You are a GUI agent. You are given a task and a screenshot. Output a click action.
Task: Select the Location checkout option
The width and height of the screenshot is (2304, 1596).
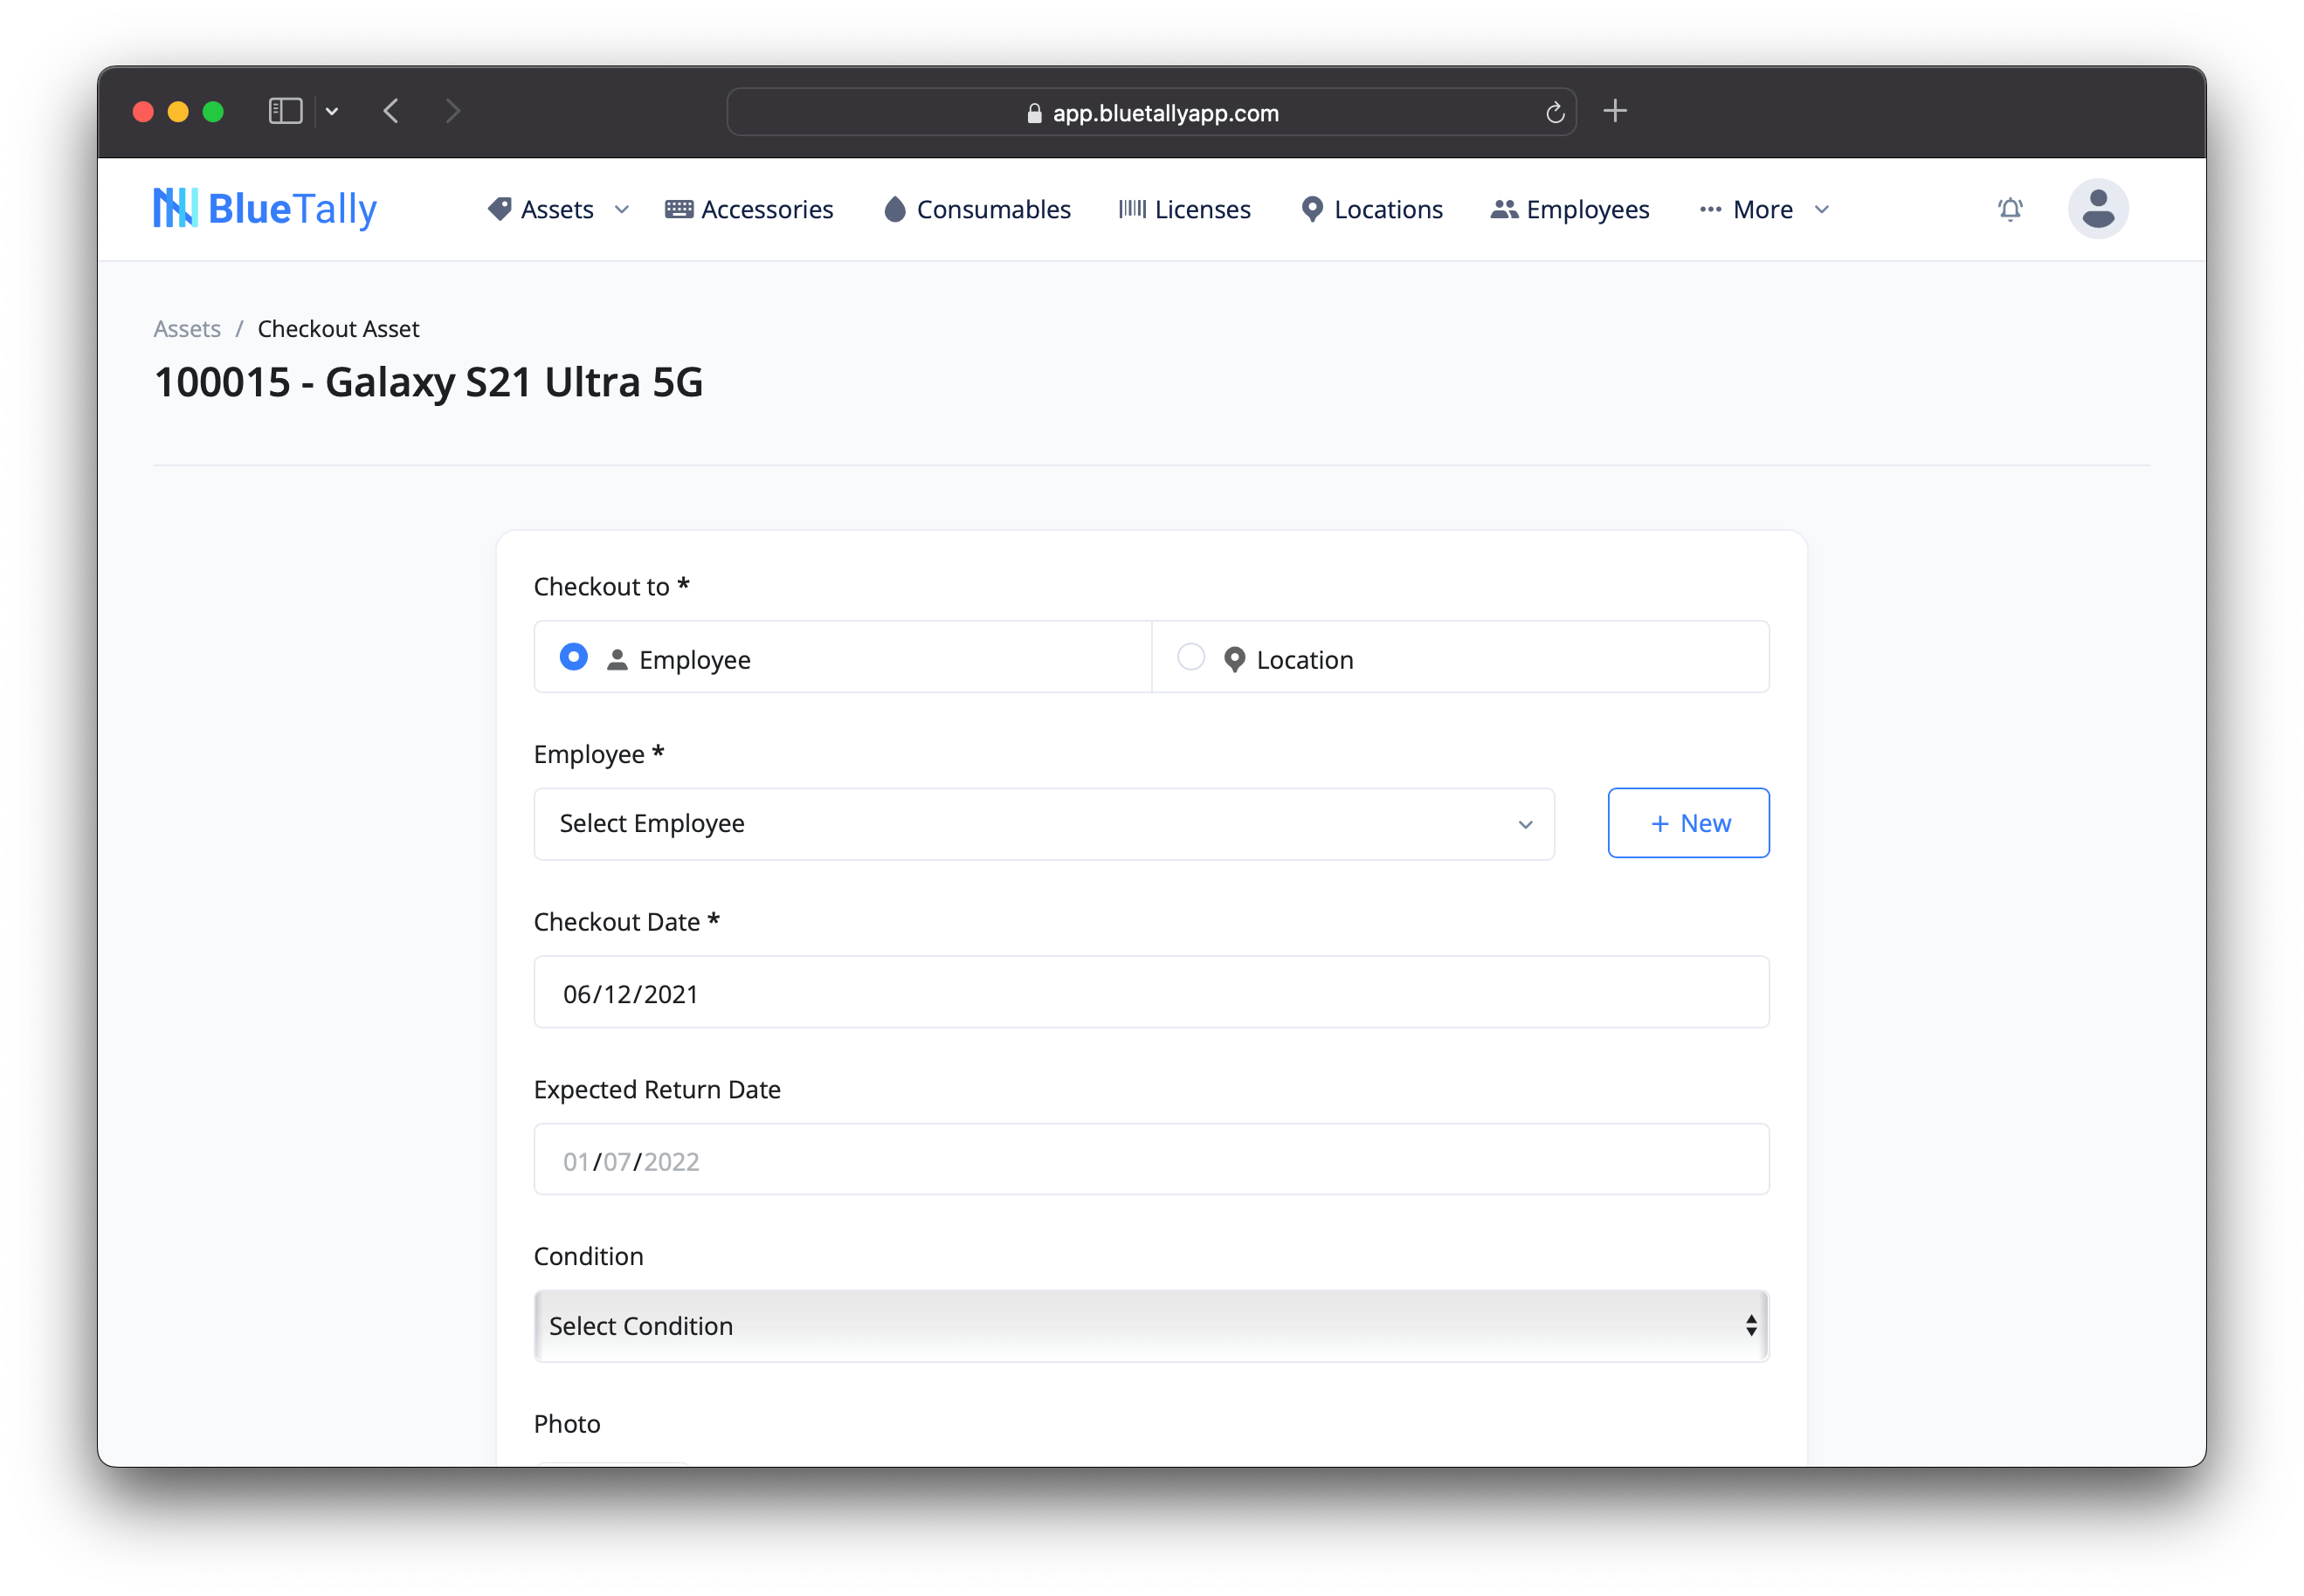click(x=1190, y=657)
